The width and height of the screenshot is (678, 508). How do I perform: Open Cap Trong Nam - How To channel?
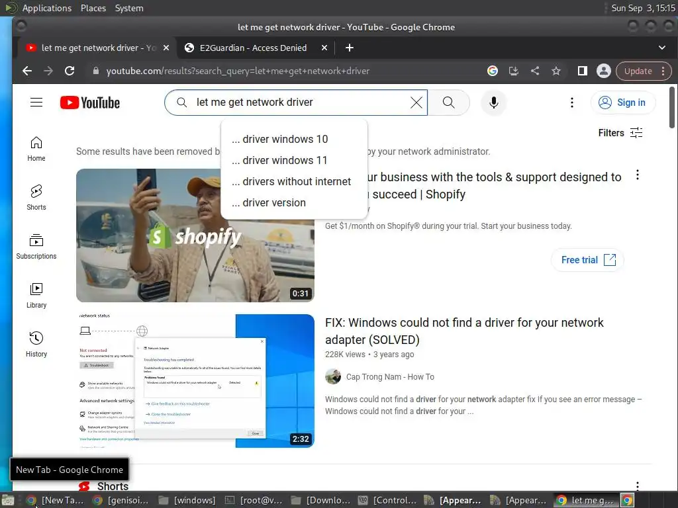pyautogui.click(x=390, y=376)
